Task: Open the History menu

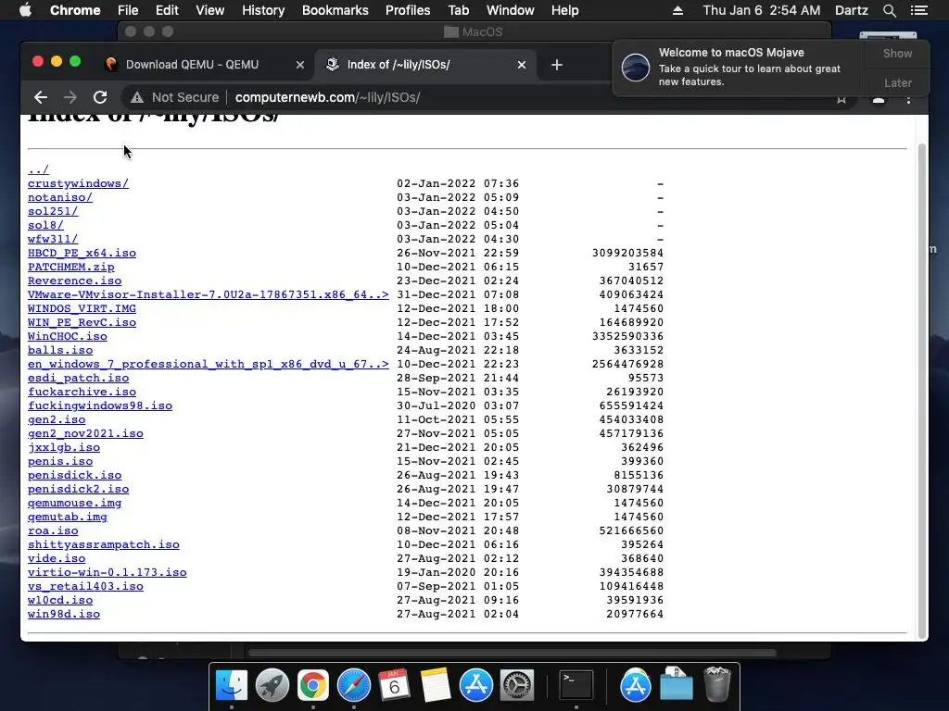Action: (x=263, y=10)
